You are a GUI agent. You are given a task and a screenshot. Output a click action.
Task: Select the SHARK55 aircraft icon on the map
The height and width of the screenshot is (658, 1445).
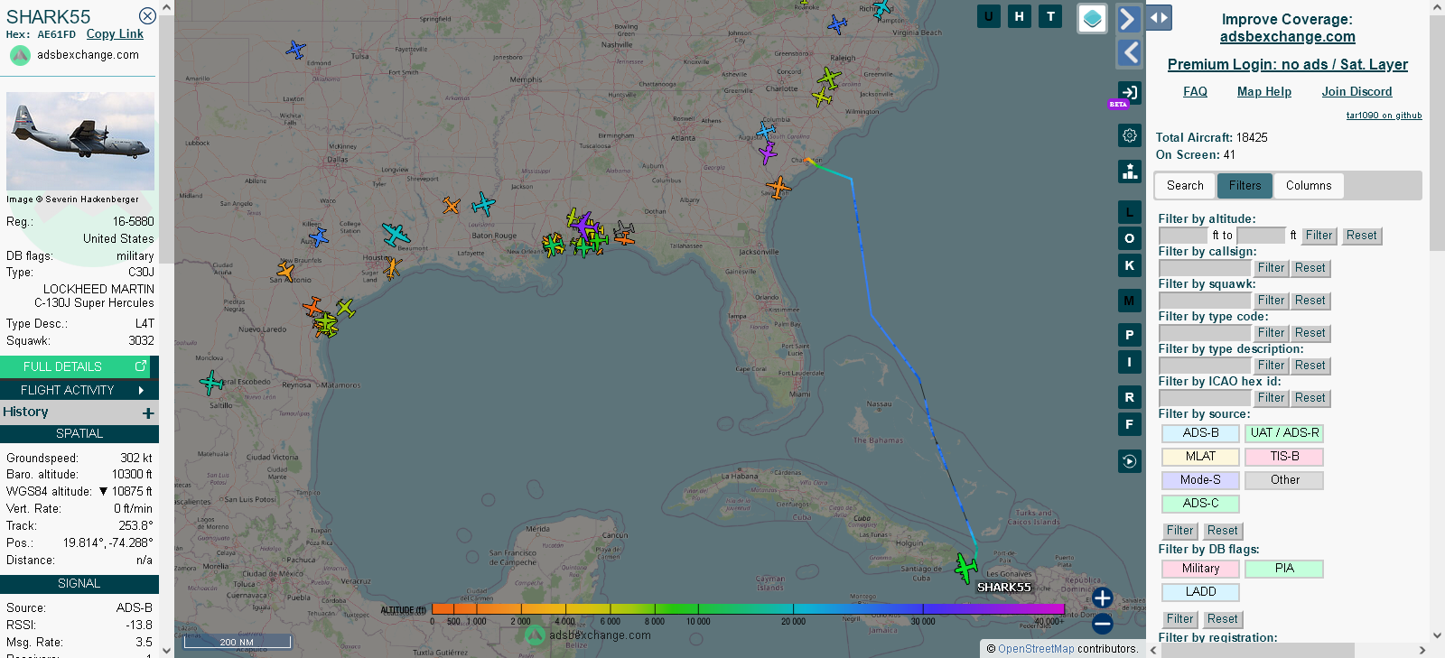pyautogui.click(x=965, y=568)
